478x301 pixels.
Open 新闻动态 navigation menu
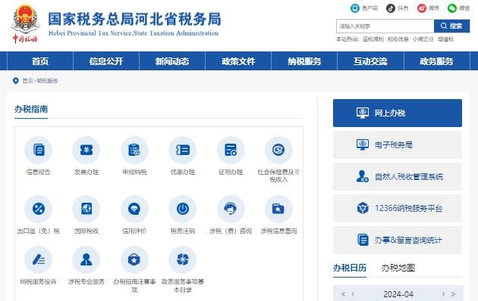click(x=172, y=61)
